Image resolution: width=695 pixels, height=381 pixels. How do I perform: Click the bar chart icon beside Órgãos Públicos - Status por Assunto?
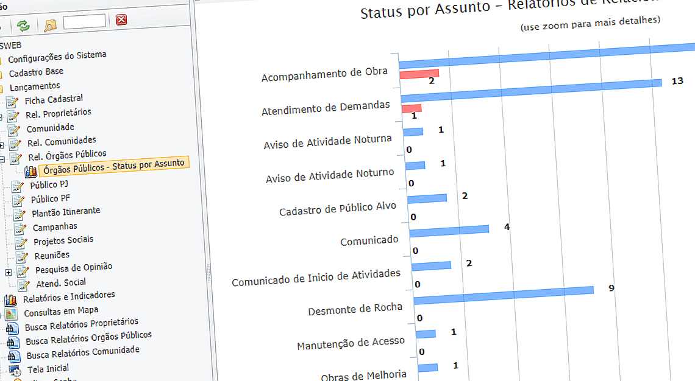point(30,170)
